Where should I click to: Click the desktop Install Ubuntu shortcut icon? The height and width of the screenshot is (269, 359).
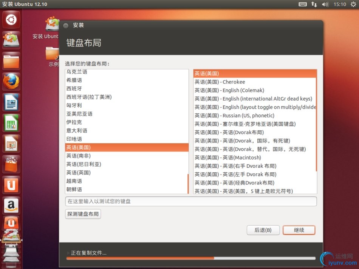coord(52,24)
